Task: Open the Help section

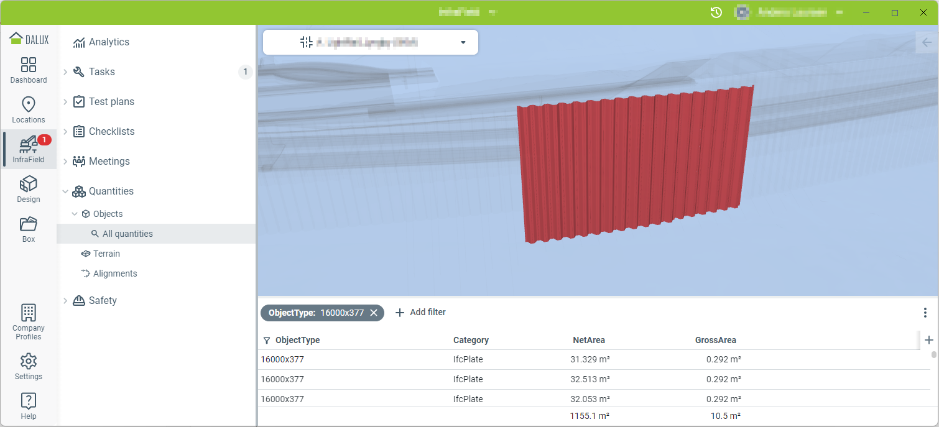Action: click(29, 406)
